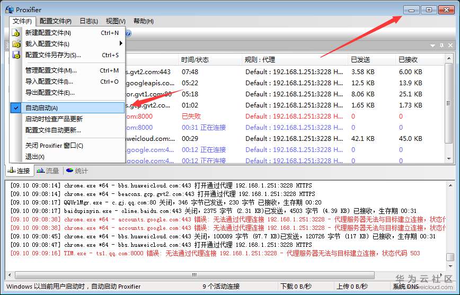Select the row showing 00:31 正在连接
460x295 pixels.
tap(285, 128)
